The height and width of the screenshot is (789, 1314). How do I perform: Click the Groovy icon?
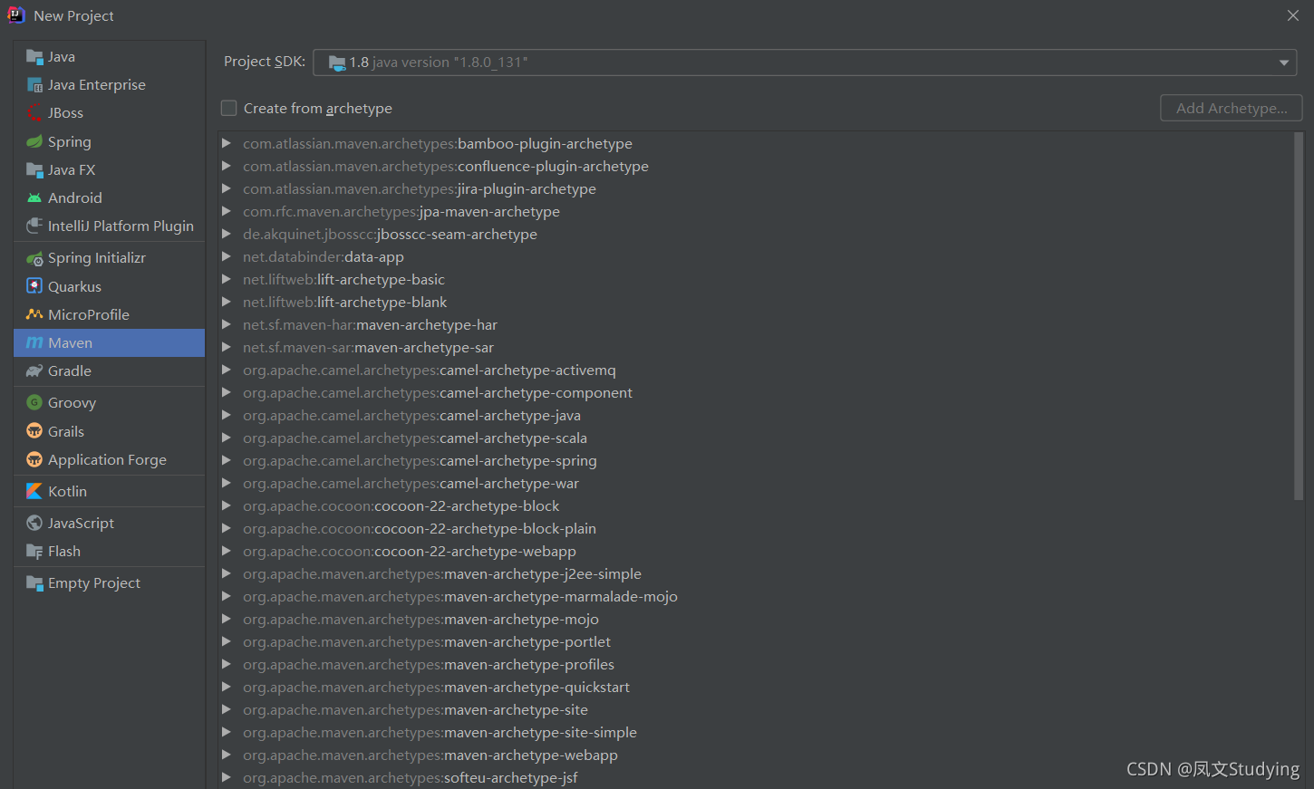34,403
